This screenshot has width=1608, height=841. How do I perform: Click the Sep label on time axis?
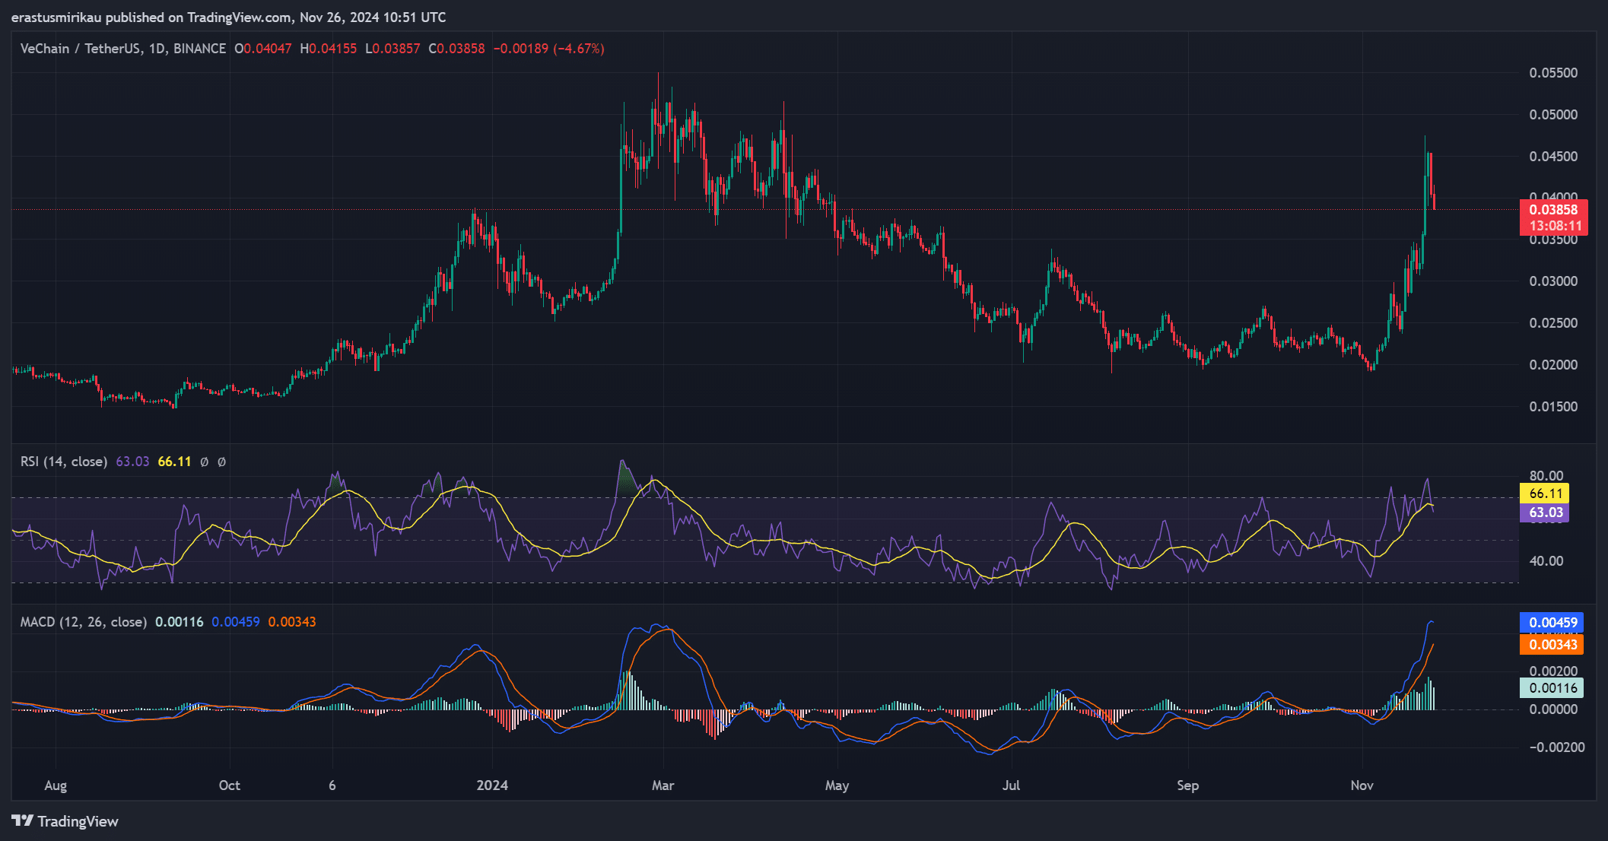pos(1187,785)
